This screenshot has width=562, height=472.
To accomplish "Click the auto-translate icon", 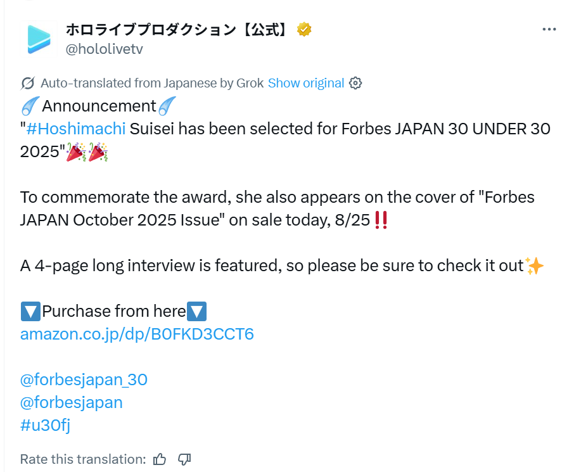I will click(27, 83).
